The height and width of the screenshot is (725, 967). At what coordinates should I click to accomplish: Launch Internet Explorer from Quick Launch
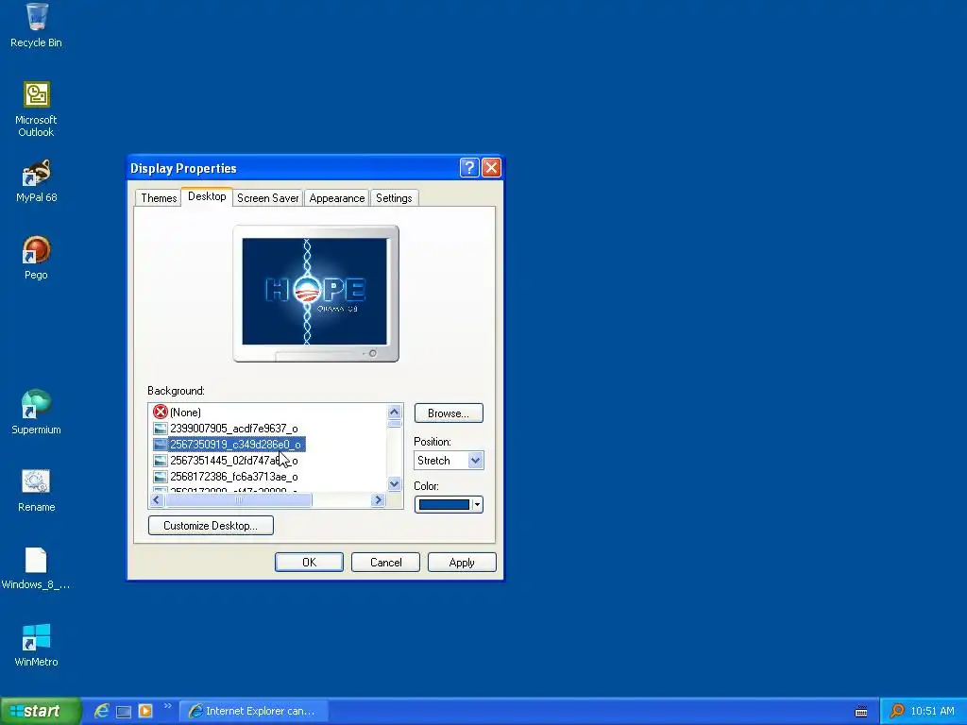[102, 711]
